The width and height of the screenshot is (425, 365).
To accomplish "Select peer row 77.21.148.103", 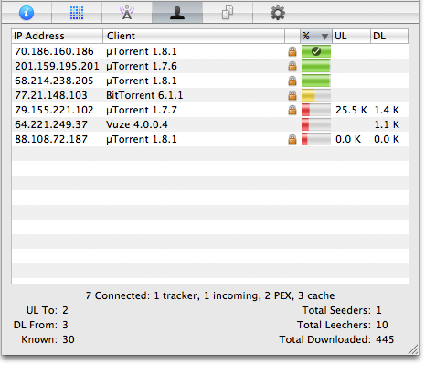I will pyautogui.click(x=210, y=95).
